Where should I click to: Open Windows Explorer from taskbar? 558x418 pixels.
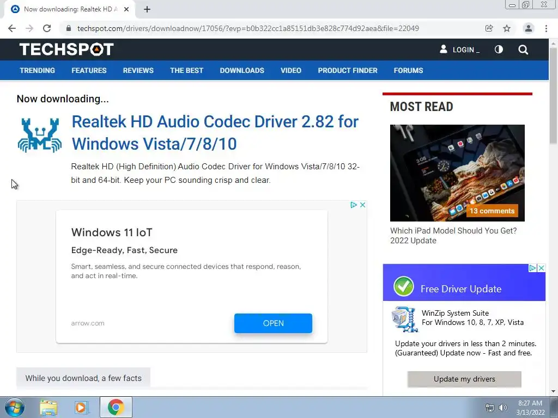(x=48, y=407)
